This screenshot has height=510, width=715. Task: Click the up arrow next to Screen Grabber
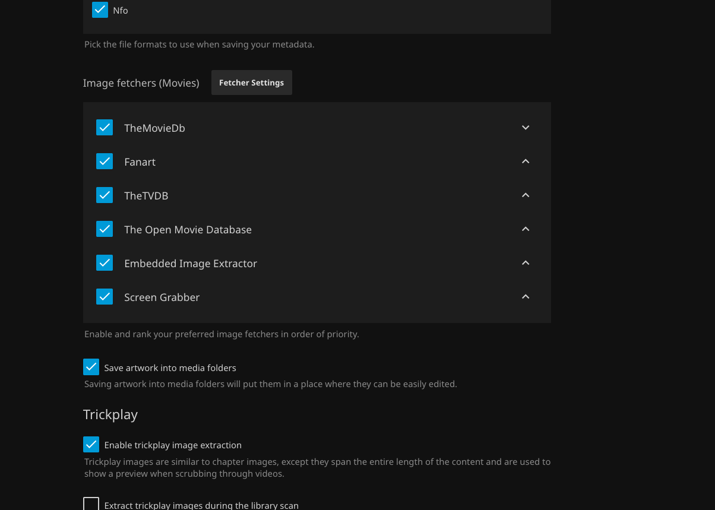[526, 297]
